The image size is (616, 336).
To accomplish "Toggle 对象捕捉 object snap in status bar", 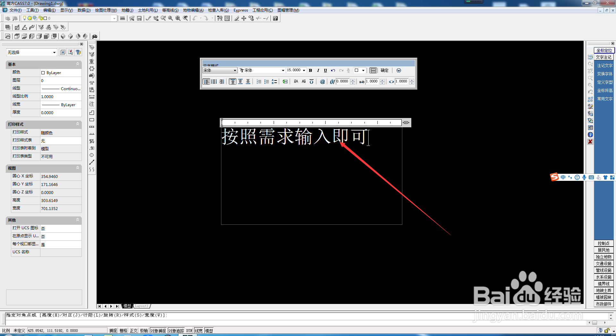I will pyautogui.click(x=158, y=331).
